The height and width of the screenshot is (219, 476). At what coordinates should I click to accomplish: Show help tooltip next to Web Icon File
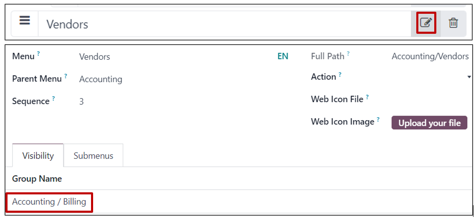(367, 96)
